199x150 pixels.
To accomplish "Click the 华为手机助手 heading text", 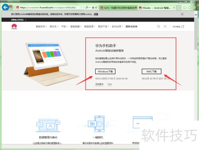I will click(105, 46).
